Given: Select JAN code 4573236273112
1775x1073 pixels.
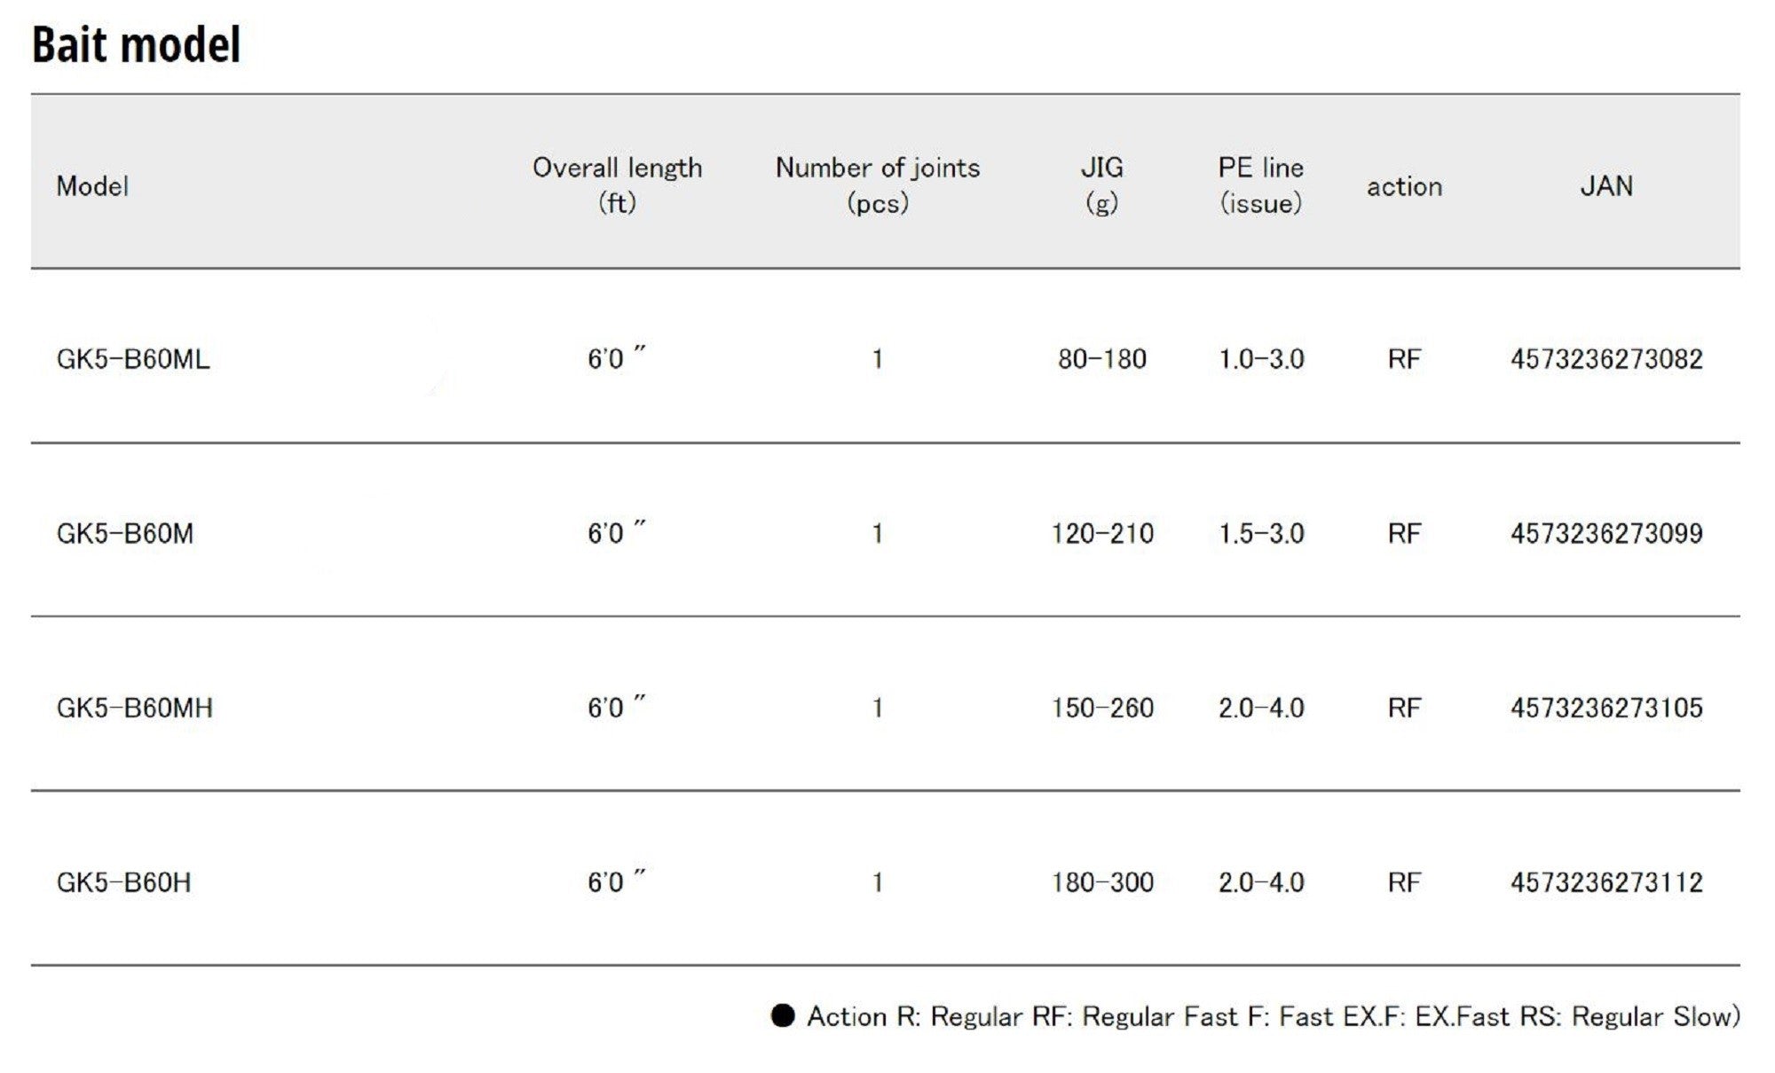Looking at the screenshot, I should click(1606, 882).
